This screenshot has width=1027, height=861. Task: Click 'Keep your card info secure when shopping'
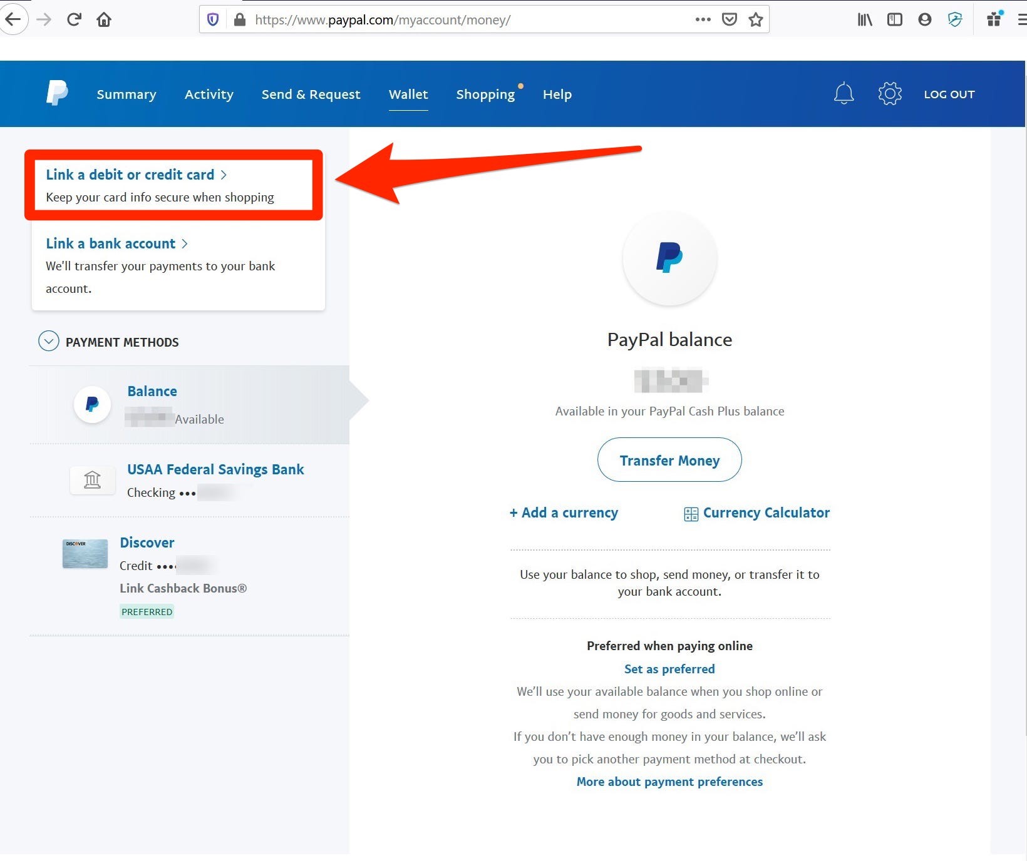coord(160,197)
